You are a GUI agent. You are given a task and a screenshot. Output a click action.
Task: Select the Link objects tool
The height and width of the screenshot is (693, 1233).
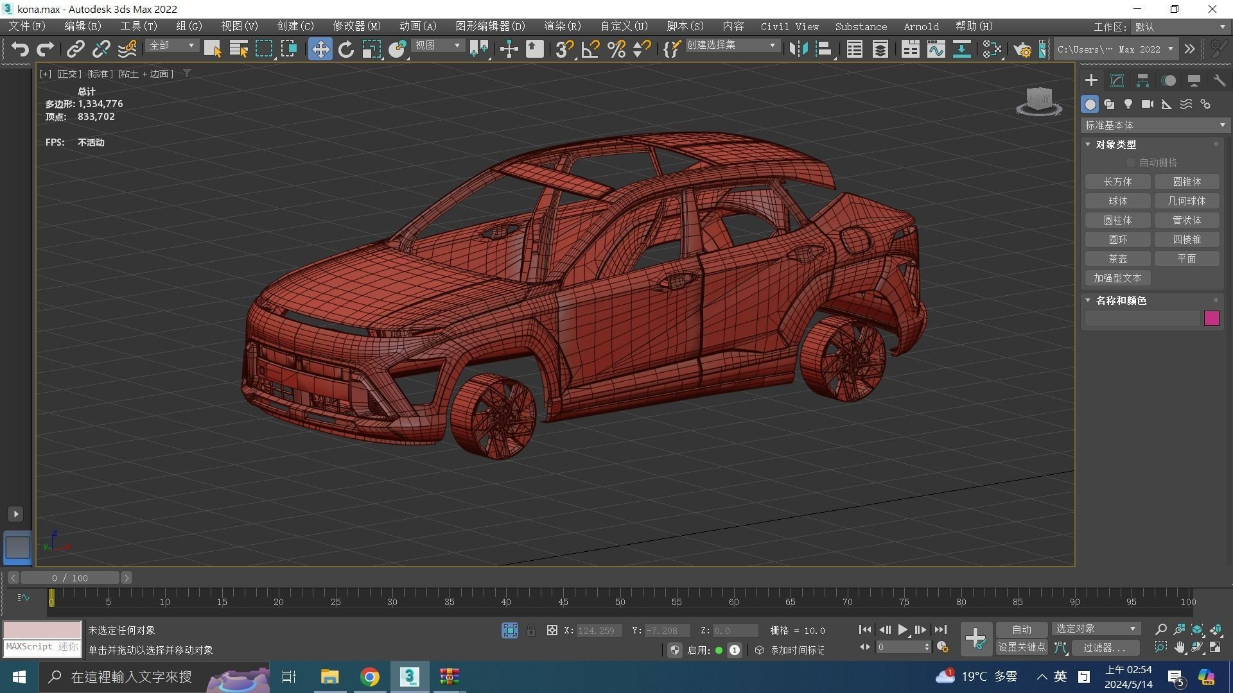pos(76,49)
